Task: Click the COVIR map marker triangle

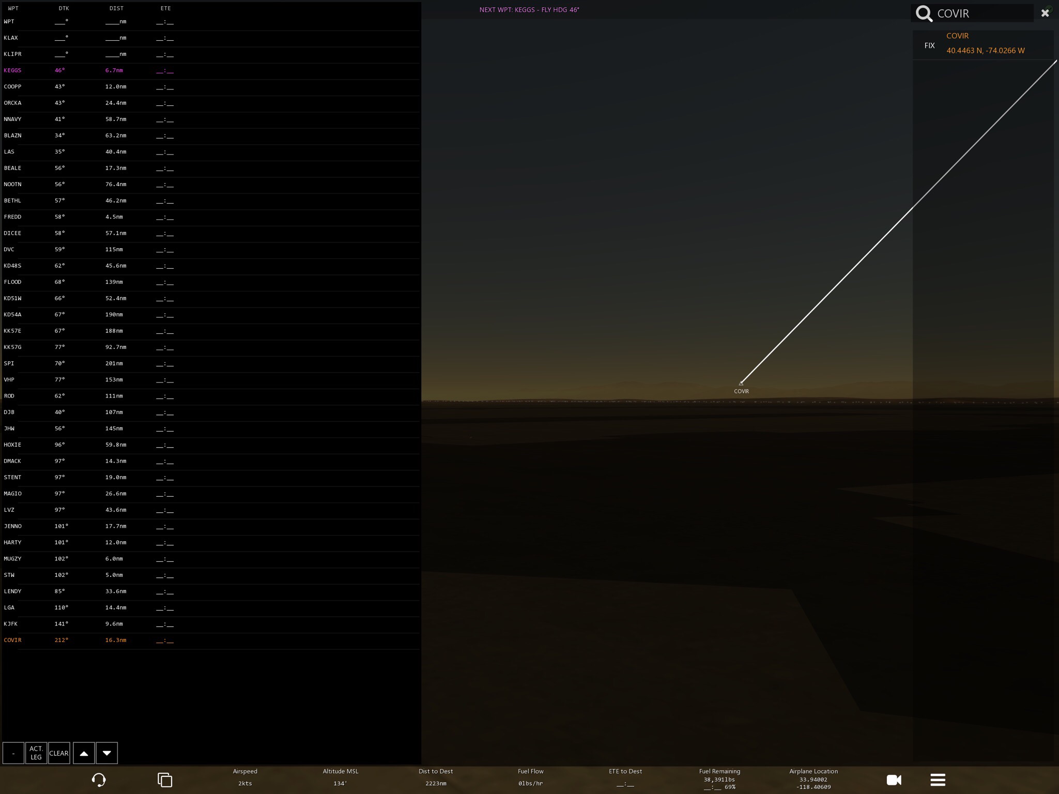Action: (741, 384)
